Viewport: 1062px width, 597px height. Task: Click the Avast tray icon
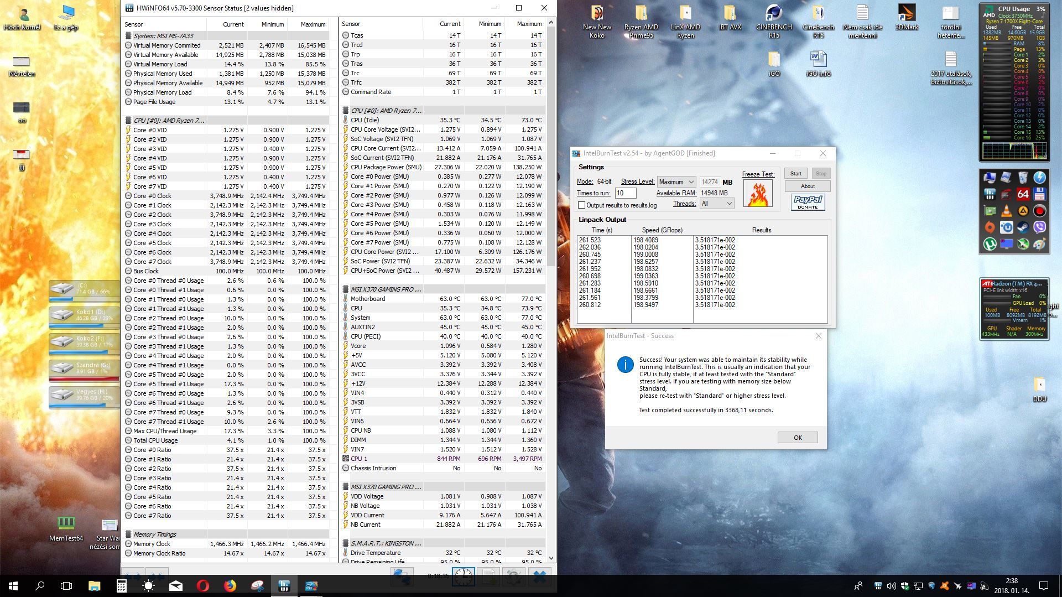[945, 586]
